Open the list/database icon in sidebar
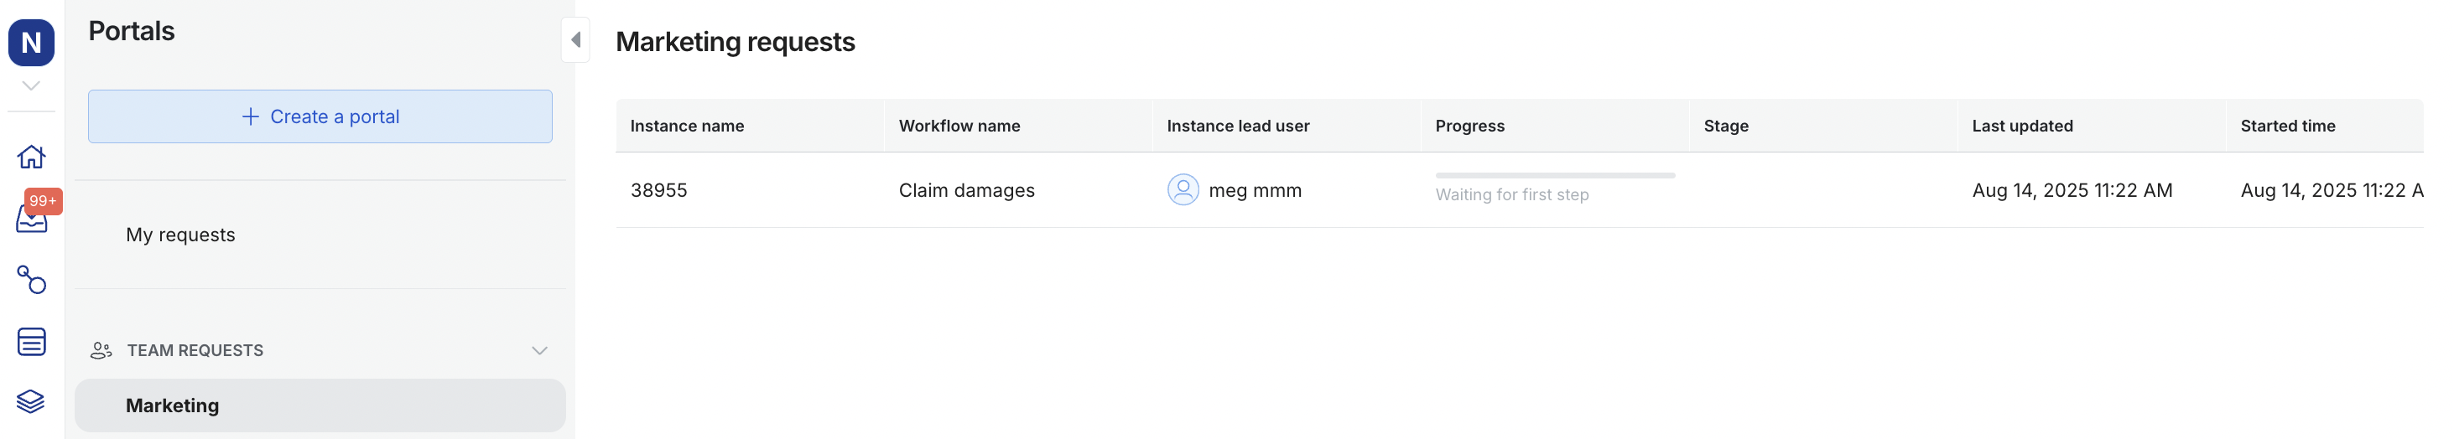2454x439 pixels. pyautogui.click(x=31, y=341)
